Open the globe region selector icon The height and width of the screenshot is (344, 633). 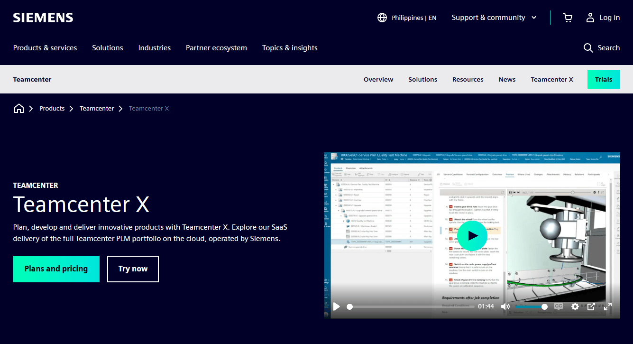382,18
